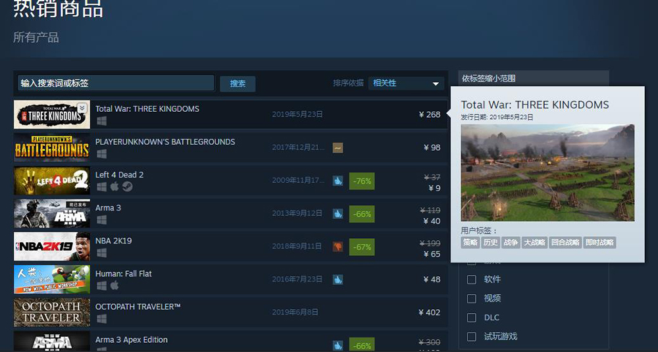
Task: Click the 历史 user tag
Action: point(491,243)
